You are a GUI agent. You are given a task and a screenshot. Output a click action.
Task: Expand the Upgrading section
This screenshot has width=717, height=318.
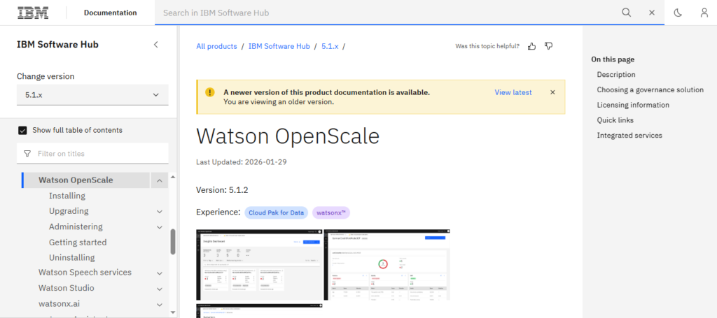coord(160,211)
